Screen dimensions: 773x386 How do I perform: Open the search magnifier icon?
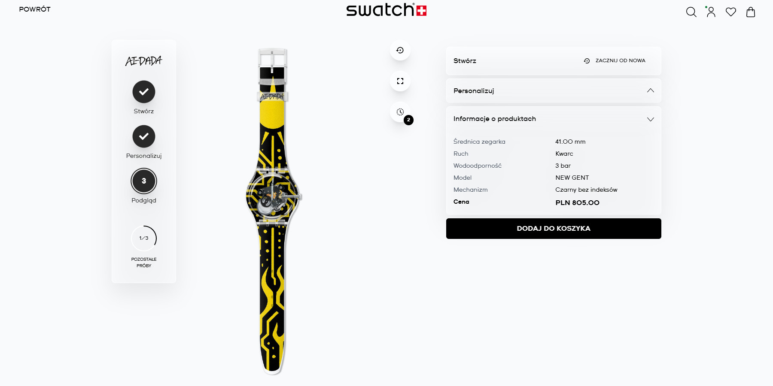[x=691, y=12]
